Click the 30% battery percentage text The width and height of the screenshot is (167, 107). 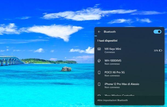click(x=156, y=51)
